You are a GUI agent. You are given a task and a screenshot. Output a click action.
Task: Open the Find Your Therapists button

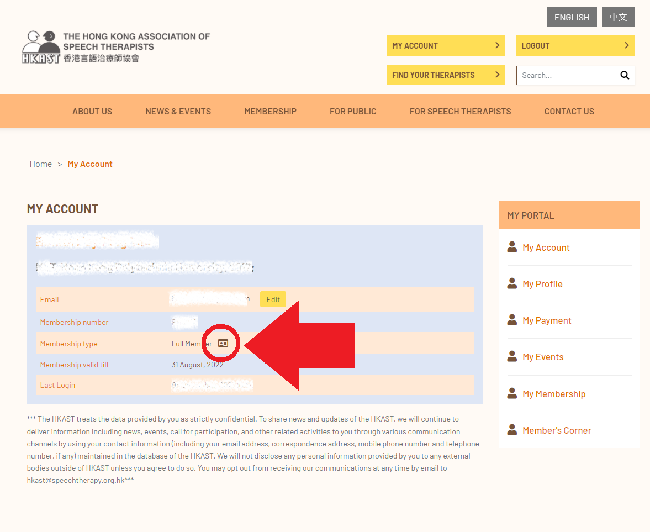445,75
